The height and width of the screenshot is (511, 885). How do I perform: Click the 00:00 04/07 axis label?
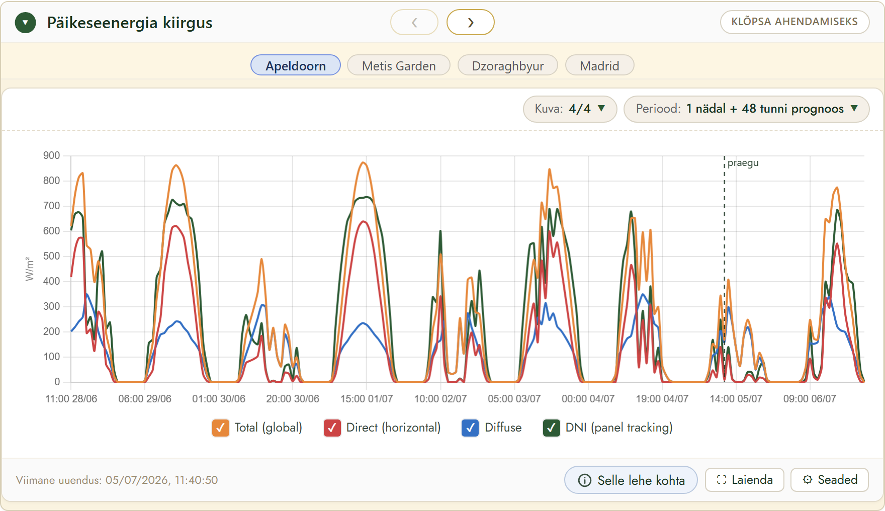click(588, 399)
